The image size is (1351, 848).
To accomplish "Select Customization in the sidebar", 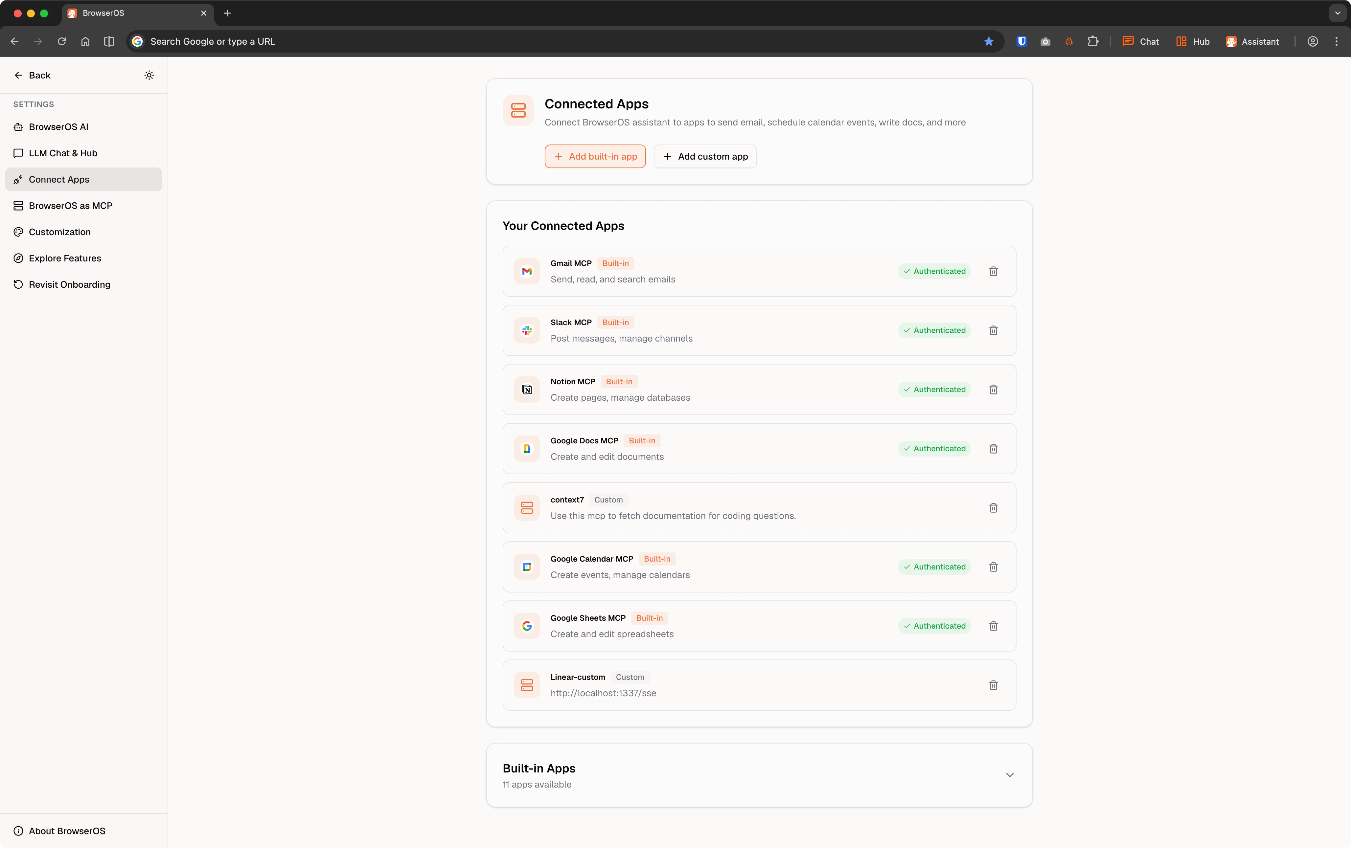I will [59, 232].
